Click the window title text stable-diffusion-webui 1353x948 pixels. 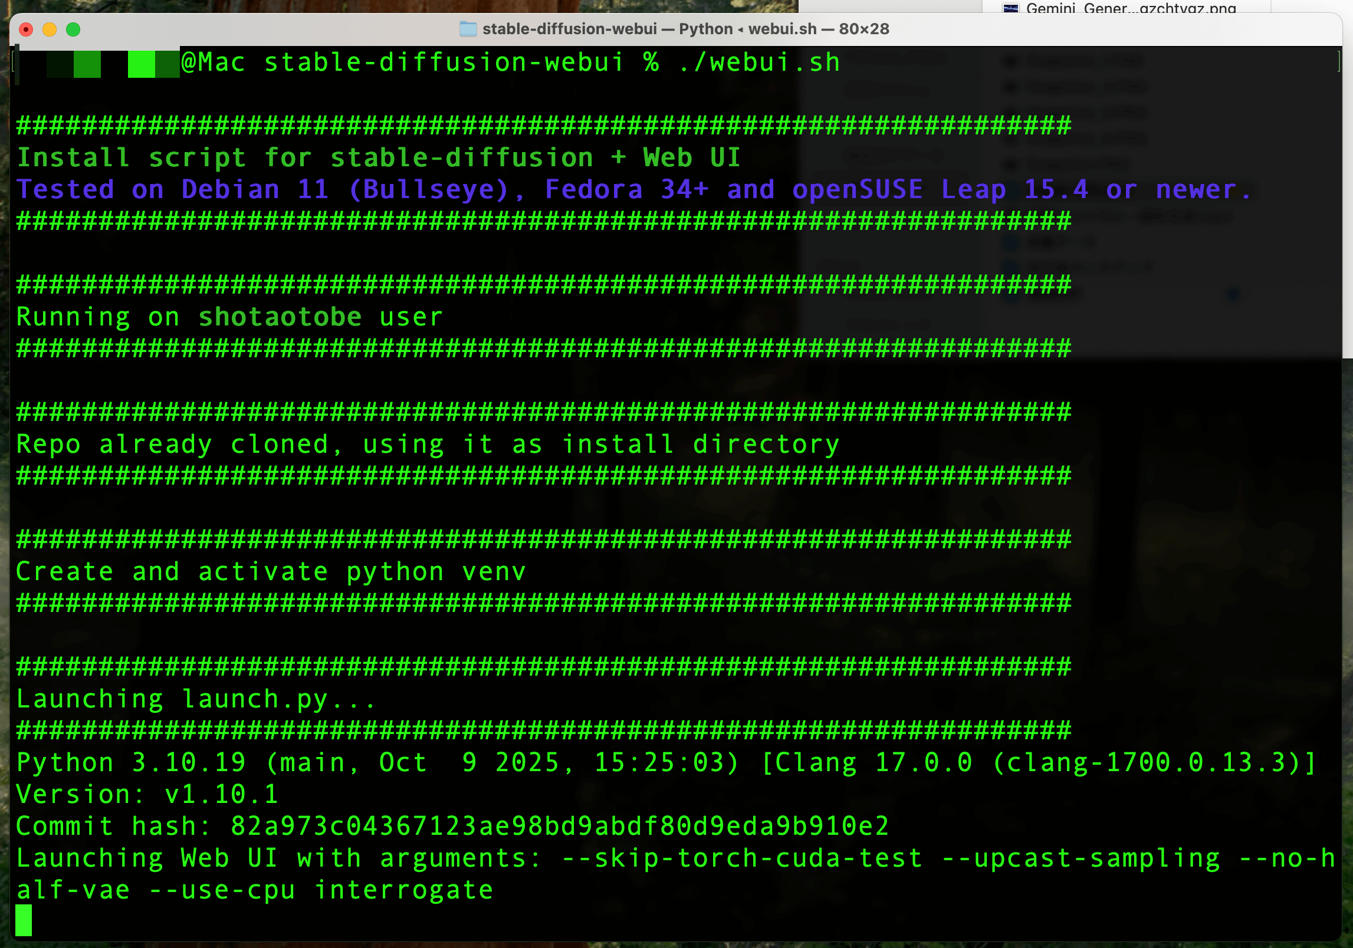coord(569,29)
